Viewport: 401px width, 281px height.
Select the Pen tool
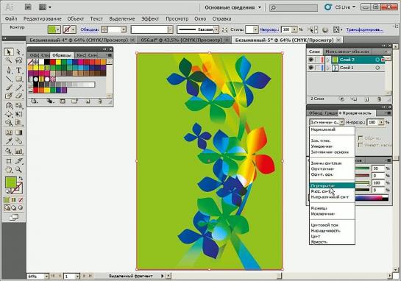[x=8, y=70]
